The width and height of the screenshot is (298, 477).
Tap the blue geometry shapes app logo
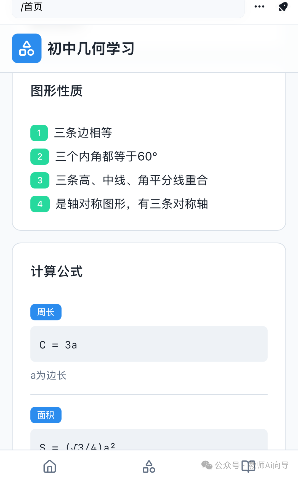pos(26,48)
